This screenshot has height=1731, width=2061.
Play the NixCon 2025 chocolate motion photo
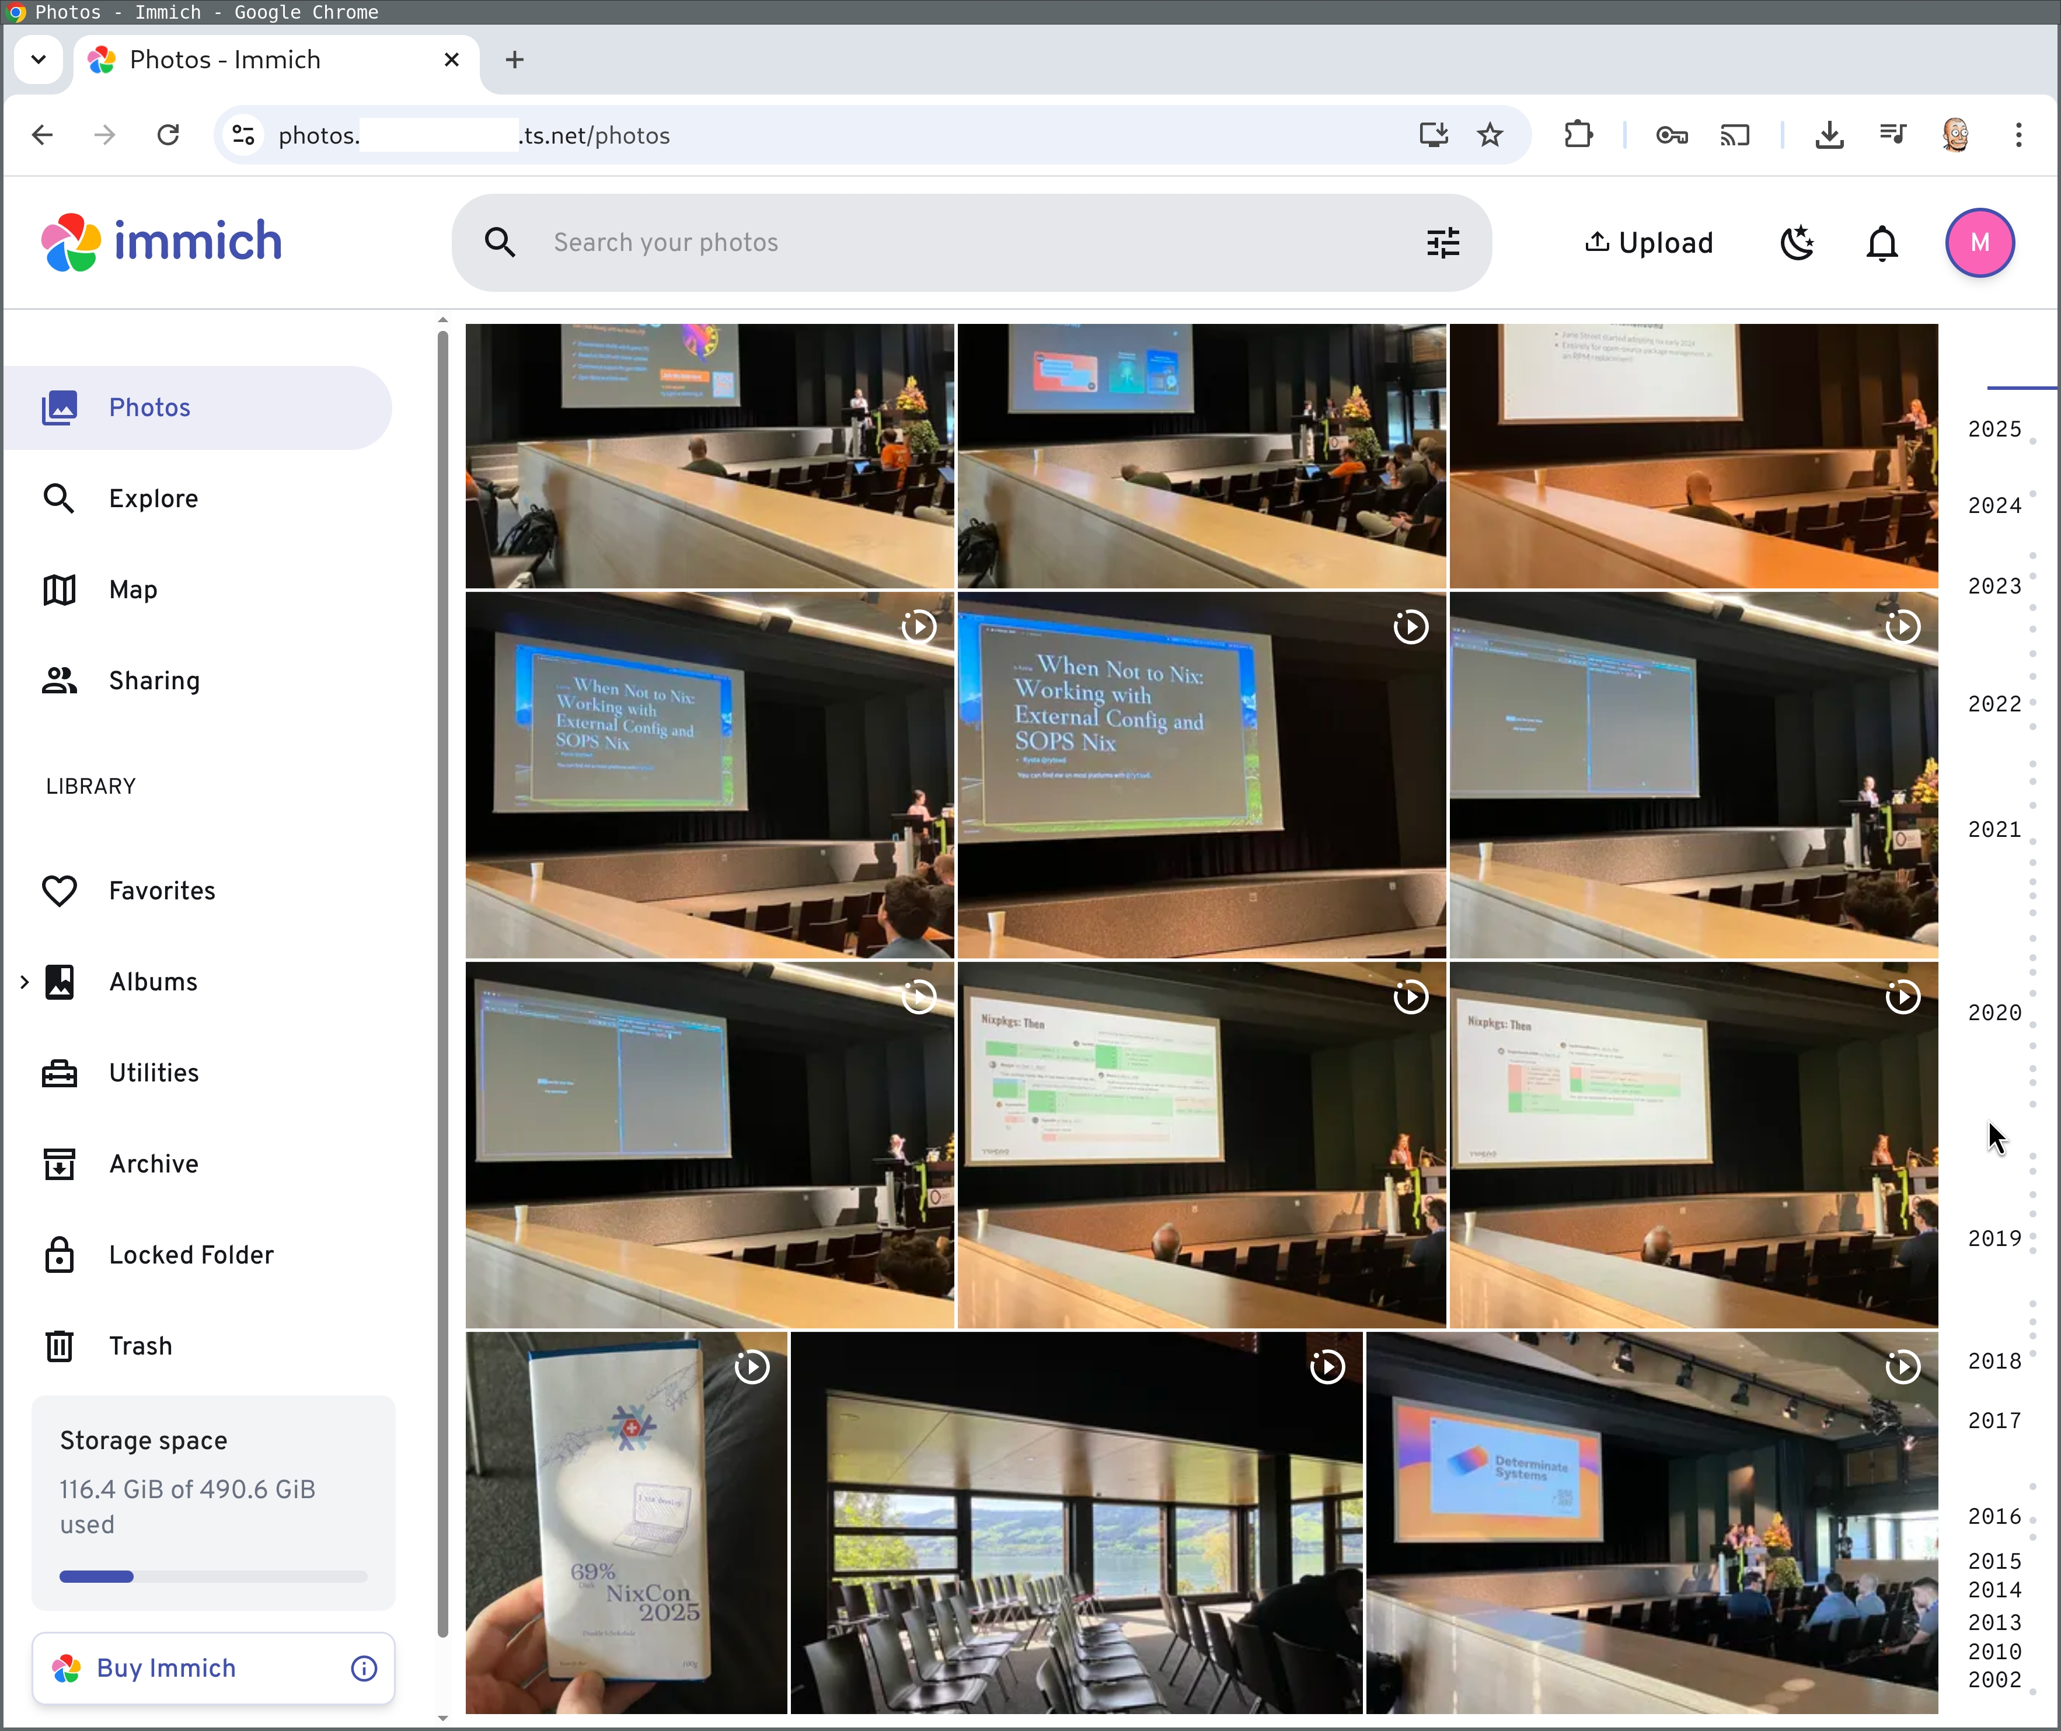[752, 1367]
